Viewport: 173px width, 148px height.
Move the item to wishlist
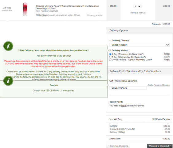[x=95, y=15]
